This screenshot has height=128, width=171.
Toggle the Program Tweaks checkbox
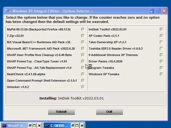tap(161, 68)
